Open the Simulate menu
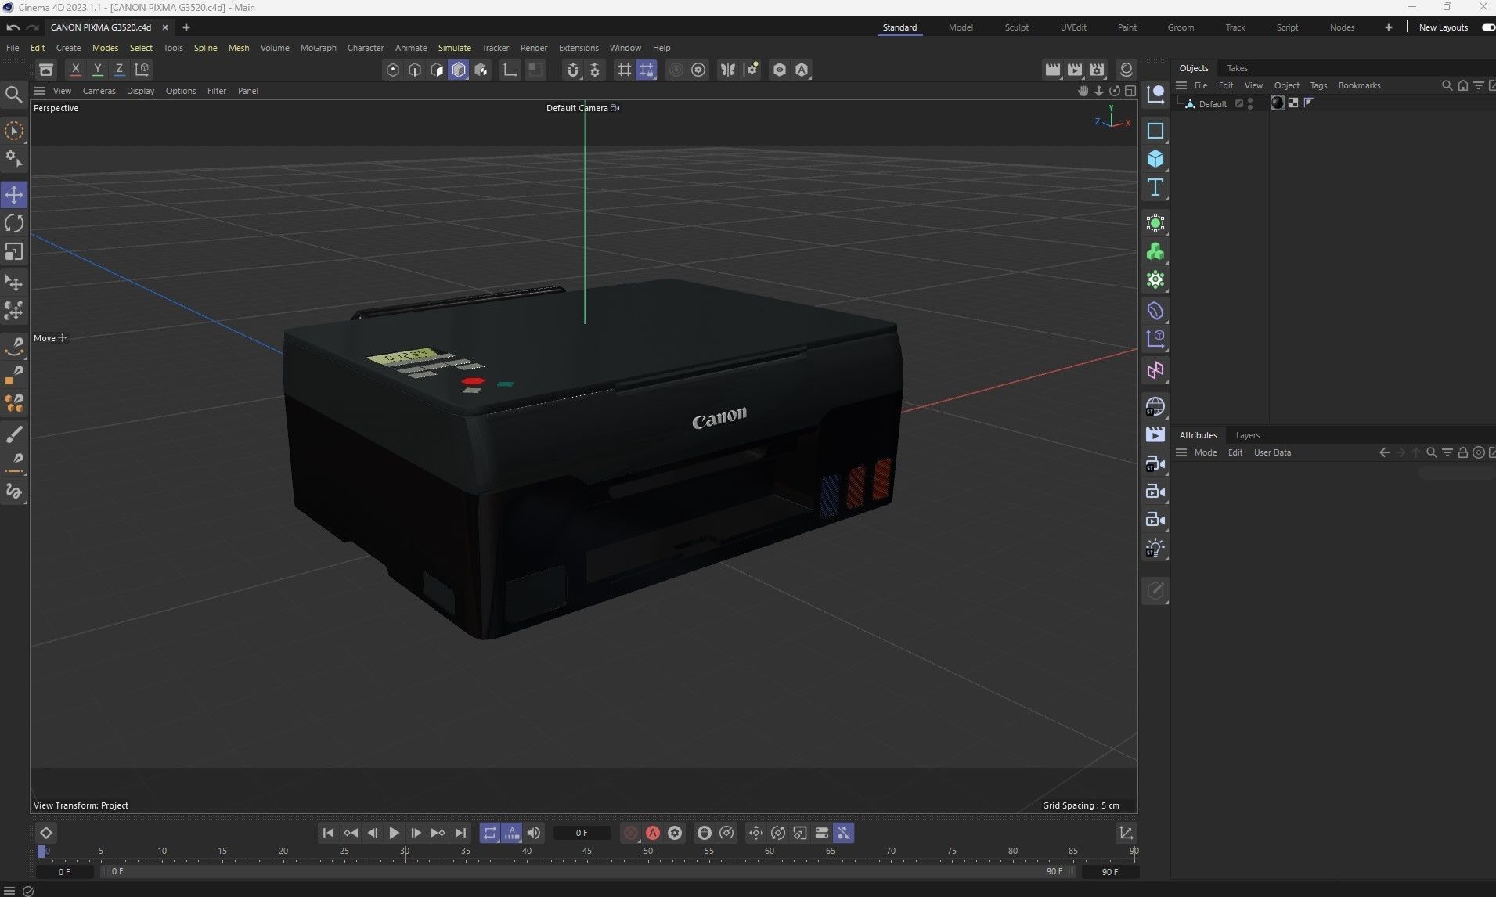This screenshot has width=1496, height=897. 455,48
